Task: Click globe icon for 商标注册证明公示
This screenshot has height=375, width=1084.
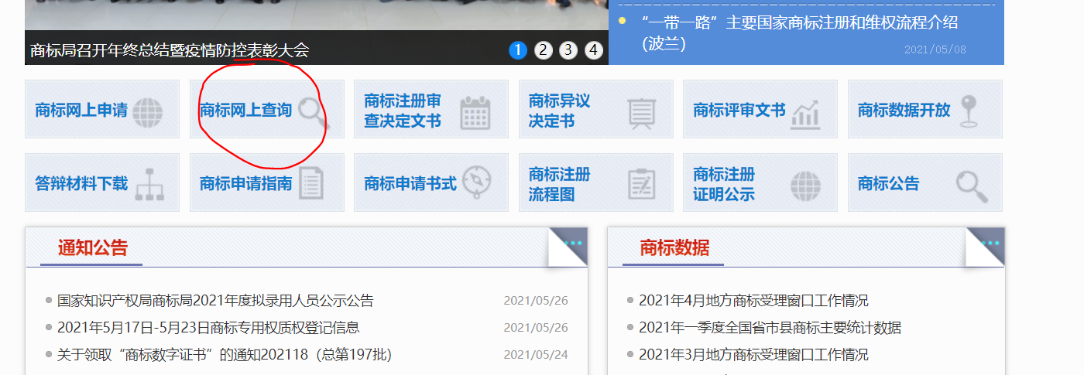Action: coord(805,186)
